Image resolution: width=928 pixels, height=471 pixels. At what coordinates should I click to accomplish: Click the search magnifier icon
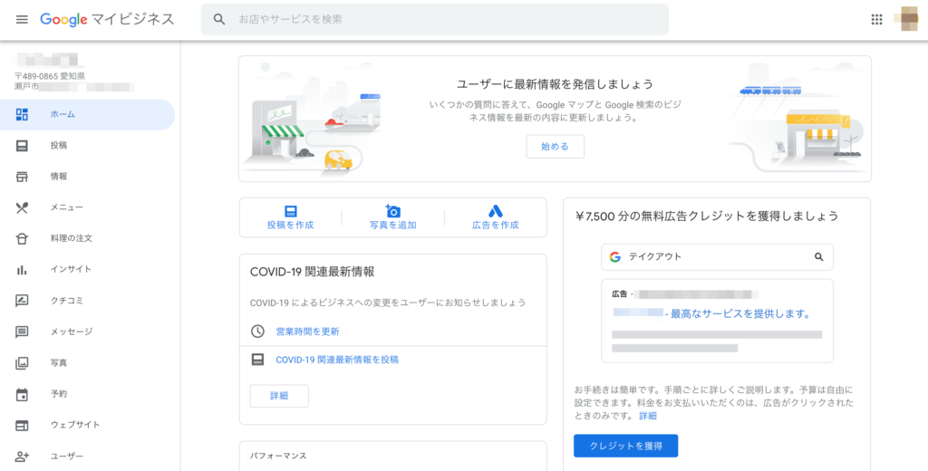(219, 20)
